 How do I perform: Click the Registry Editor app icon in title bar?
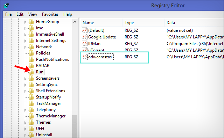[x=6, y=6]
